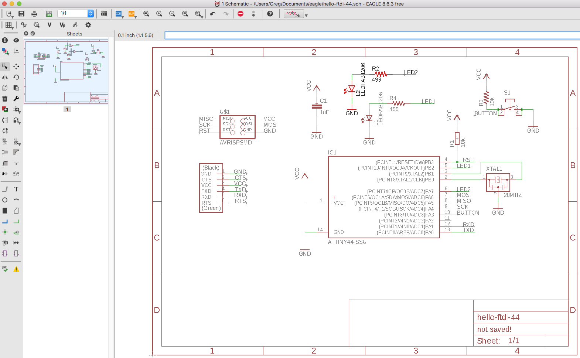Open the Errors warning triangle
The width and height of the screenshot is (580, 358).
[16, 269]
